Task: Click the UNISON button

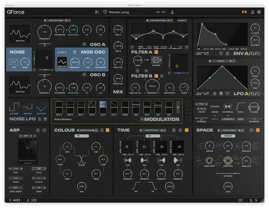Action: (215, 119)
